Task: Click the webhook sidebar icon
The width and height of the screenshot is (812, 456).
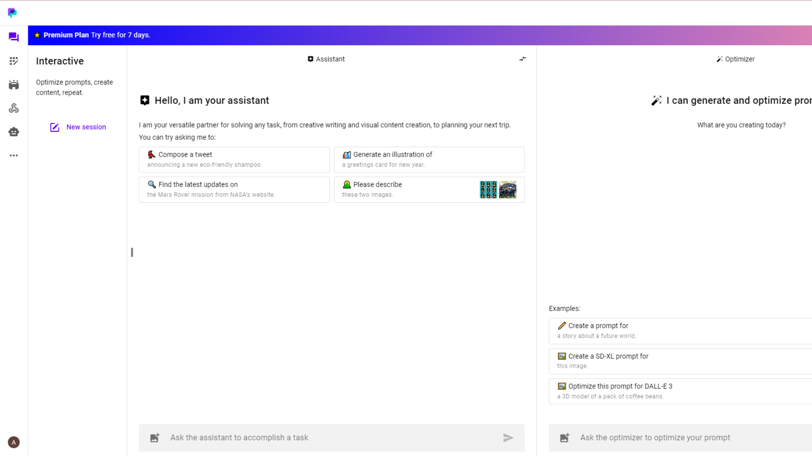Action: pos(14,109)
